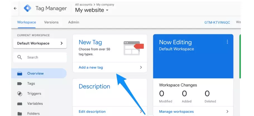This screenshot has height=116, width=254.
Task: Open Overview via its sidebar icon
Action: (20, 73)
